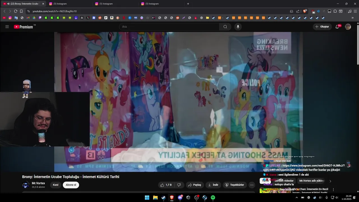Open YouTube notifications bell
359x202 pixels.
point(337,27)
